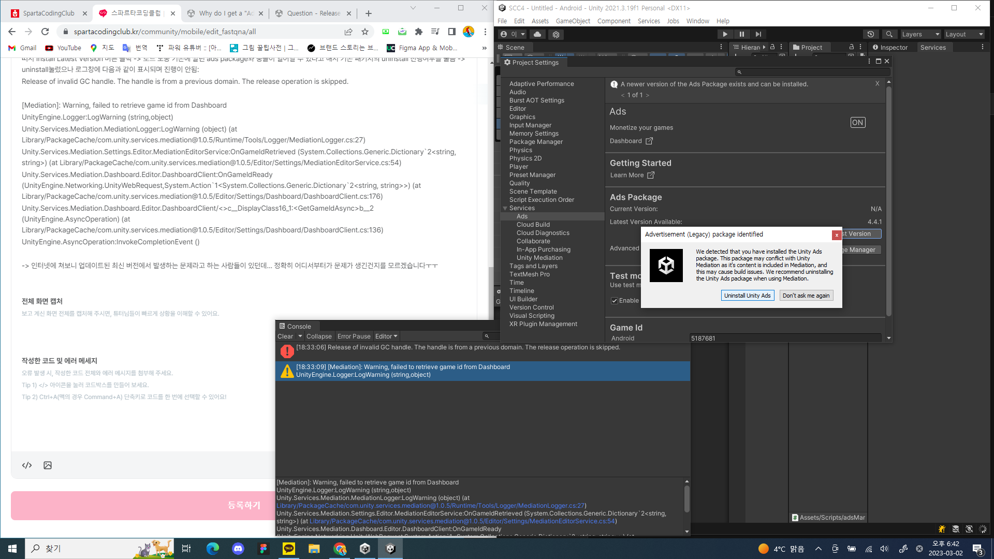
Task: Select Player settings category
Action: (x=519, y=167)
